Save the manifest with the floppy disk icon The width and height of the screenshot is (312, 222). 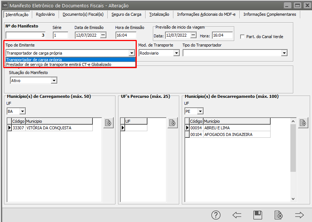[258, 215]
